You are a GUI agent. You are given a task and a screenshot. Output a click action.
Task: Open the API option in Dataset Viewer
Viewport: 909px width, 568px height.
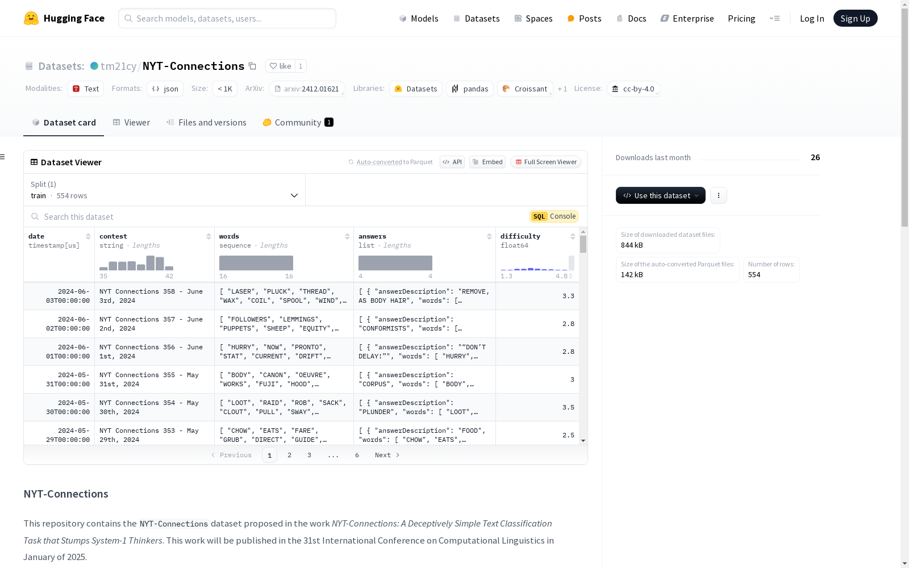click(452, 162)
